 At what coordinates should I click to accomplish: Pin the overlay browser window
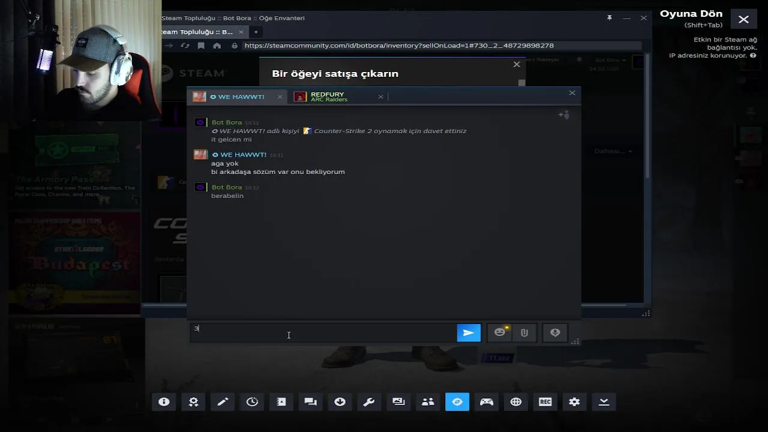tap(610, 18)
